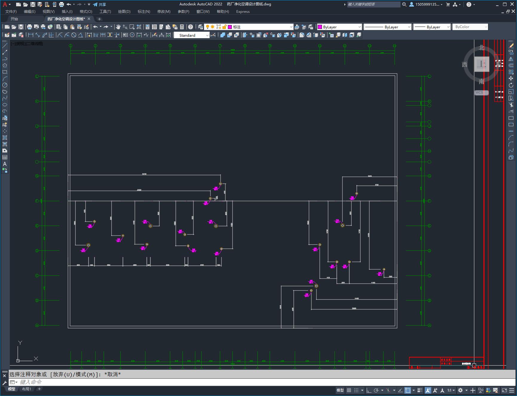Toggle snap mode in status bar

pyautogui.click(x=356, y=390)
